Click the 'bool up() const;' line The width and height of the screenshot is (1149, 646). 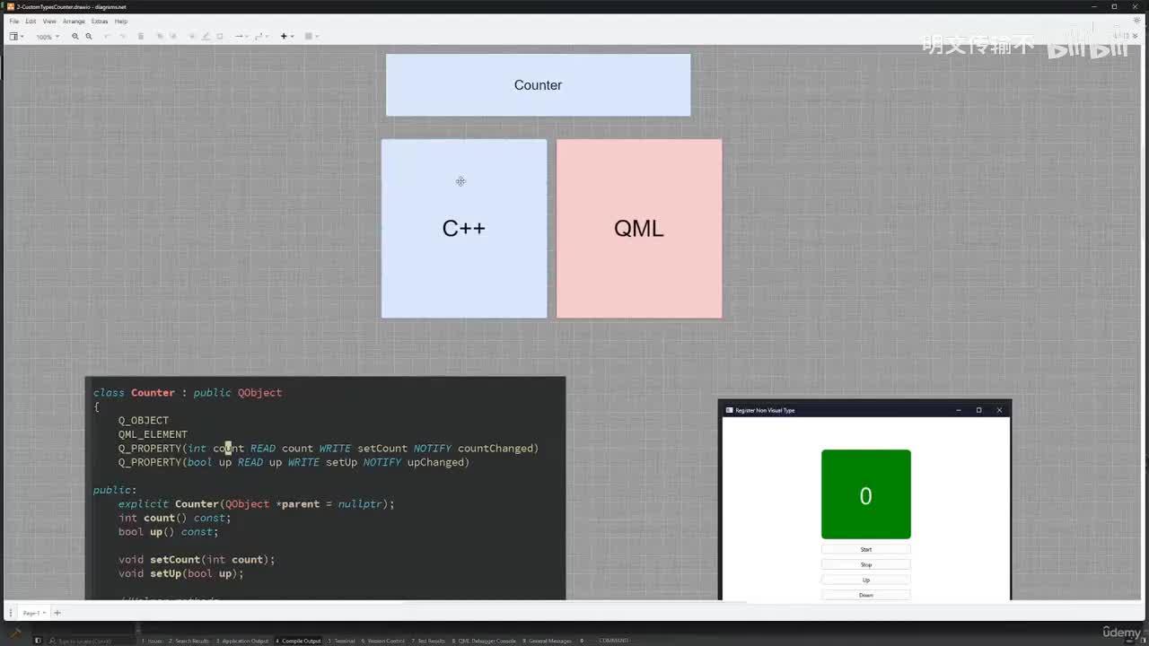(169, 532)
